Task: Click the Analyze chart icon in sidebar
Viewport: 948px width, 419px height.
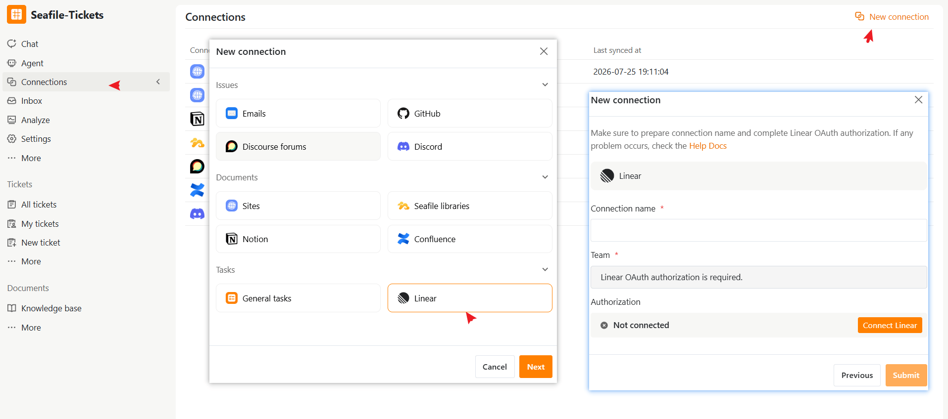Action: coord(12,120)
